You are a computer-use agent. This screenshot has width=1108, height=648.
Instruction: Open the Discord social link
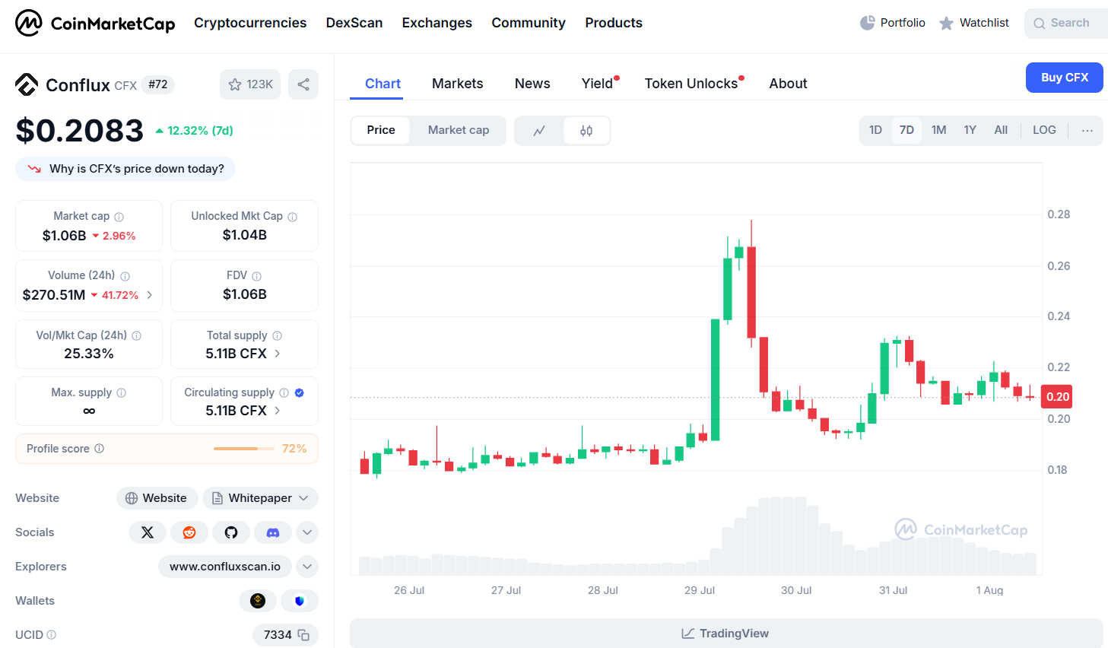pos(273,532)
